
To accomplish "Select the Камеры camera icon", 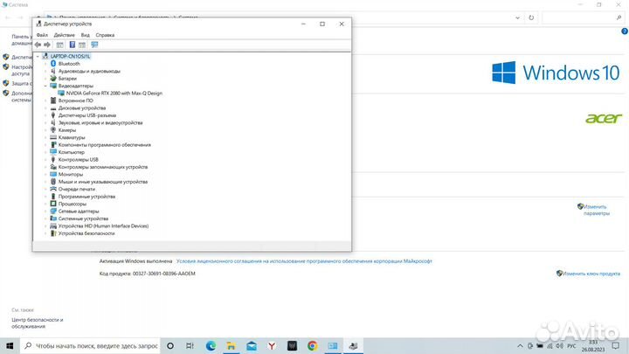I will click(53, 130).
